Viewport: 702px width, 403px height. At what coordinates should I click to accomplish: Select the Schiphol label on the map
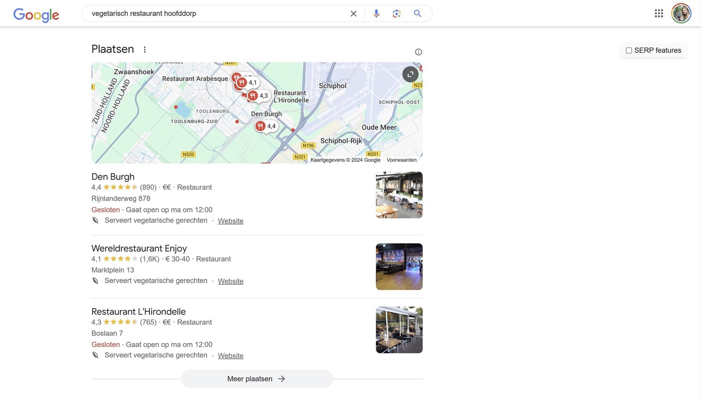coord(333,86)
